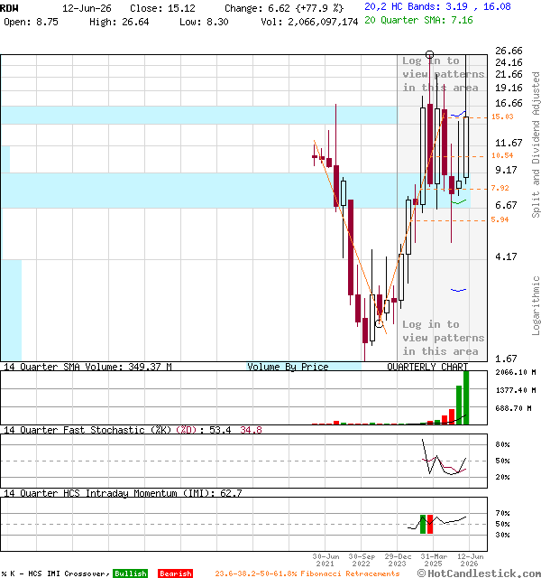The width and height of the screenshot is (541, 578).
Task: Click the circled high marker at chart top
Action: pyautogui.click(x=429, y=55)
